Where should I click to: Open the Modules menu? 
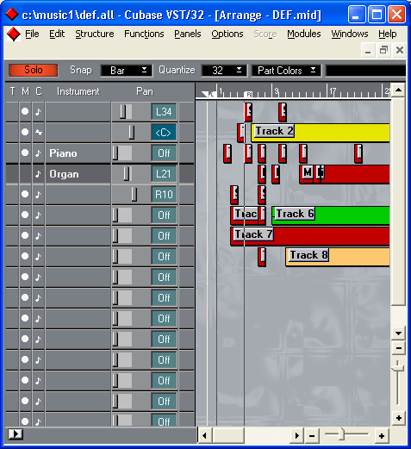click(x=304, y=34)
